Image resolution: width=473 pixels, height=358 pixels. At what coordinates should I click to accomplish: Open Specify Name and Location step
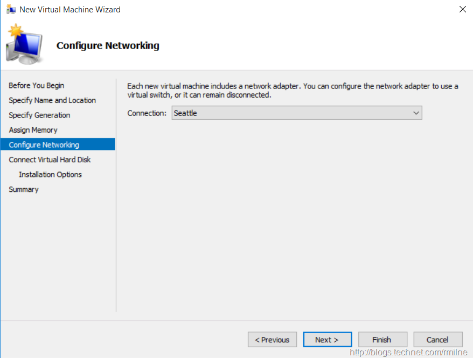[52, 100]
